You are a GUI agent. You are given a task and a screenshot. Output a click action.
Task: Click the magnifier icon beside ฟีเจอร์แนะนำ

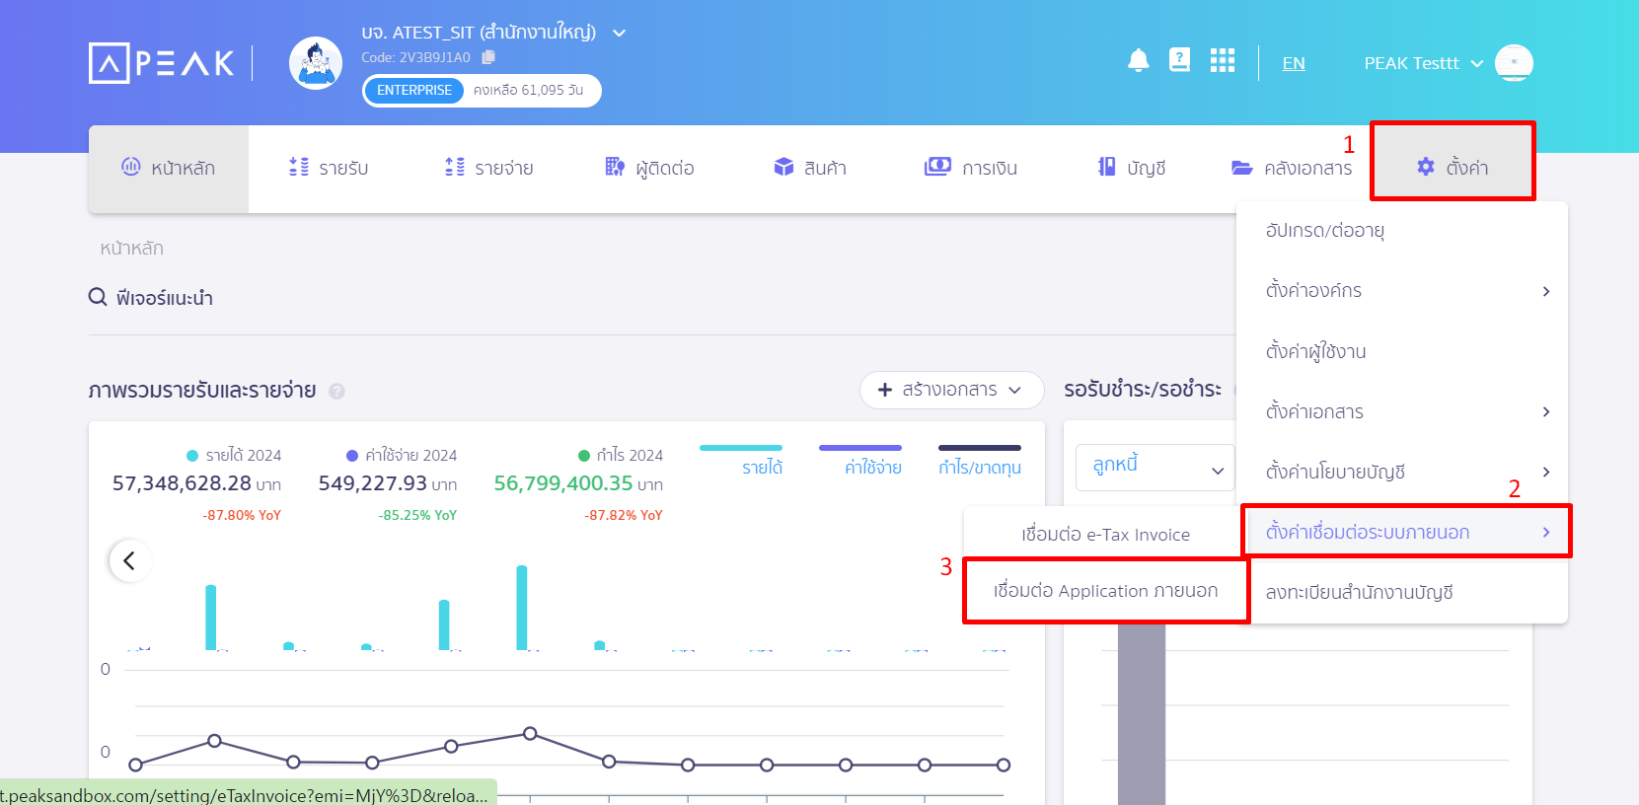(98, 297)
